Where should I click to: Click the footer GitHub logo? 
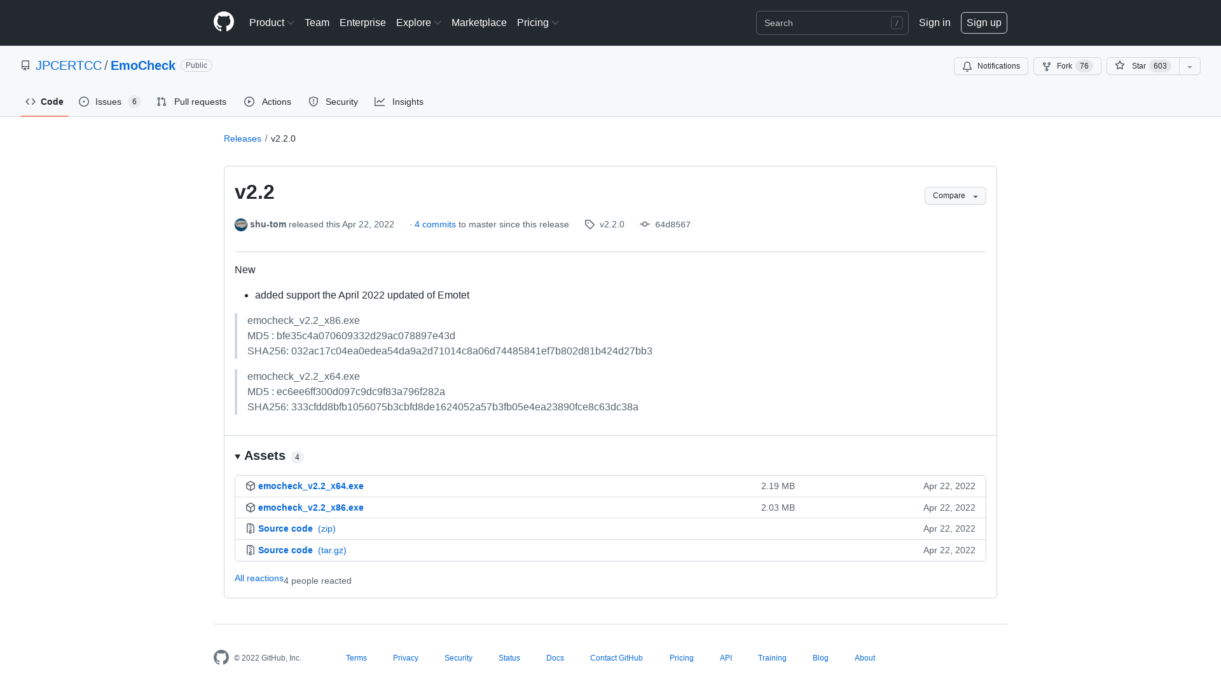221,657
